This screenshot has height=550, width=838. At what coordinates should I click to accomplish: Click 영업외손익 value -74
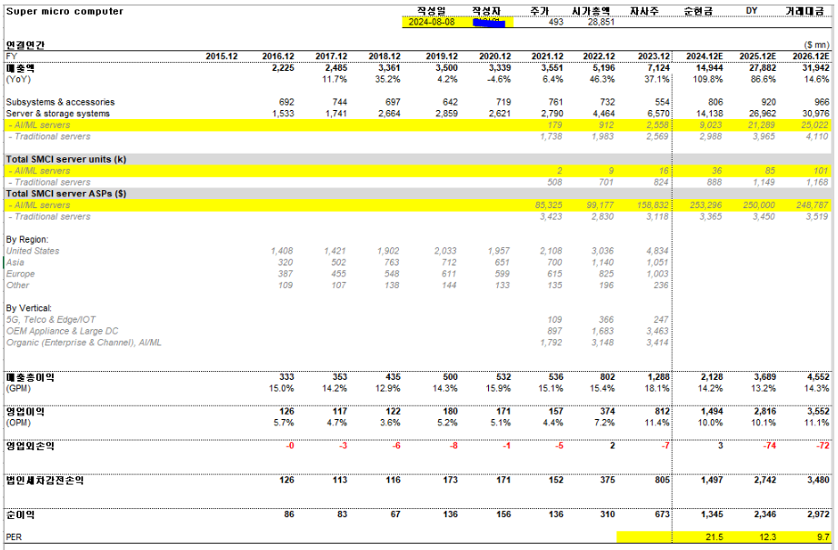pyautogui.click(x=769, y=445)
